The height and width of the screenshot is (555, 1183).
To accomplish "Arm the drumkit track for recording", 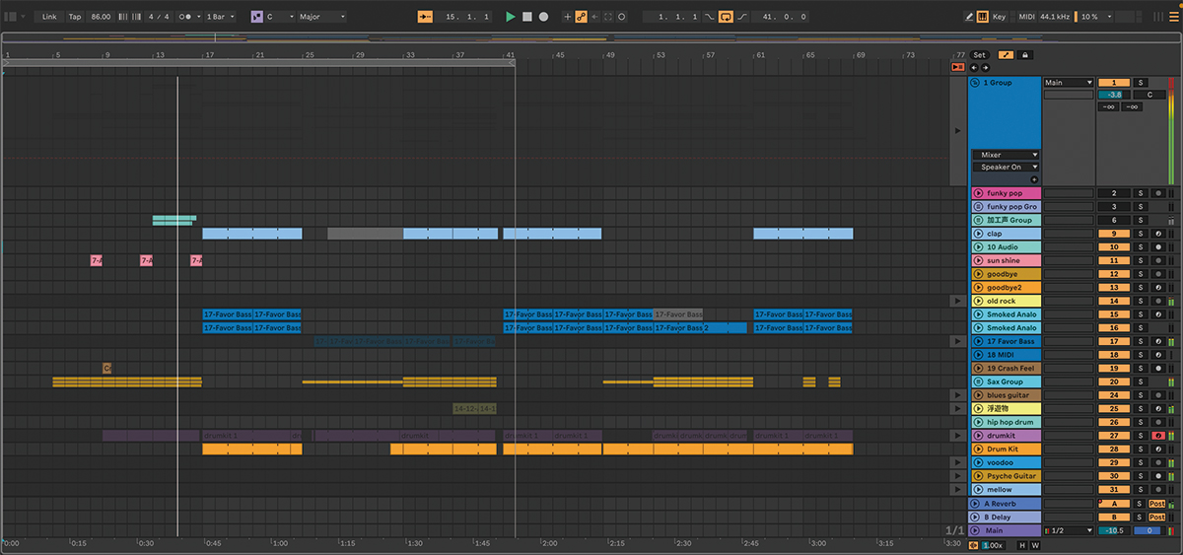I will tap(1159, 435).
